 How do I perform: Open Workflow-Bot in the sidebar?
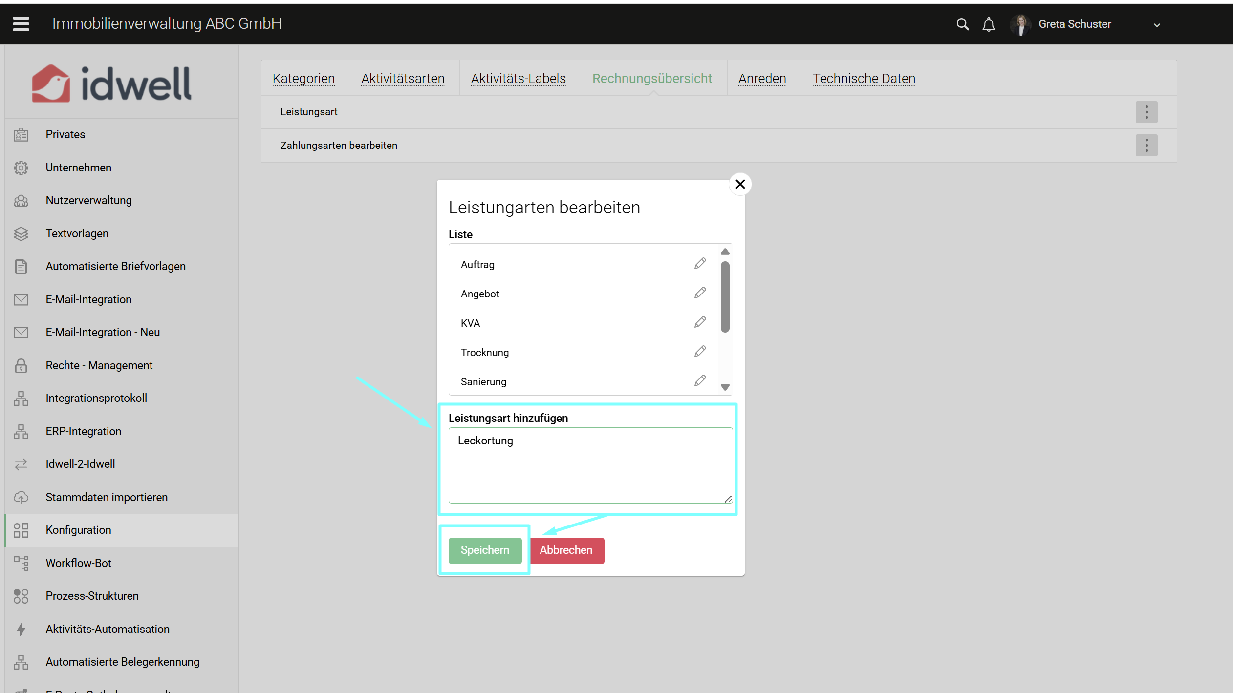pos(78,563)
